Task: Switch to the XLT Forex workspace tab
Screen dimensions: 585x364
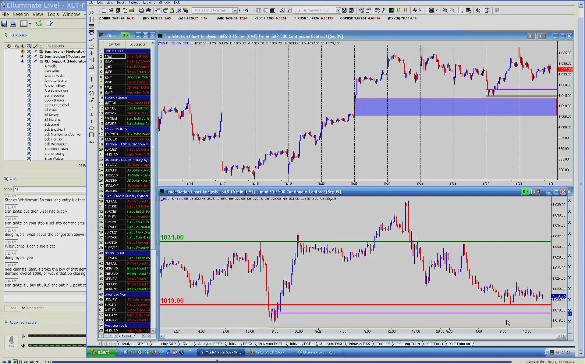Action: (434, 344)
